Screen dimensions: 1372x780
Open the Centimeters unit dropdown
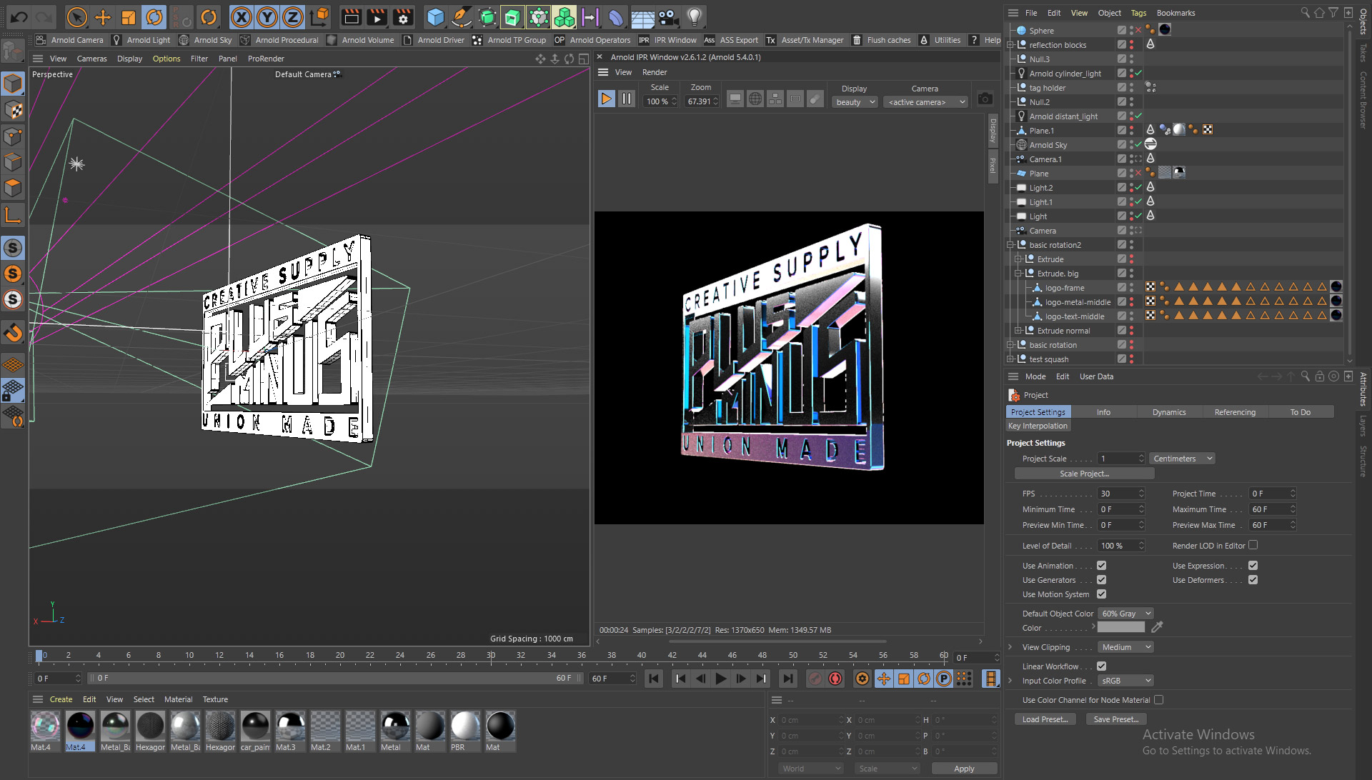click(x=1182, y=459)
